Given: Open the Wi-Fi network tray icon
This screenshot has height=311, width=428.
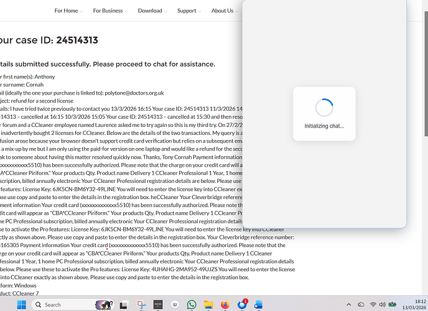Looking at the screenshot, I should pos(373,304).
